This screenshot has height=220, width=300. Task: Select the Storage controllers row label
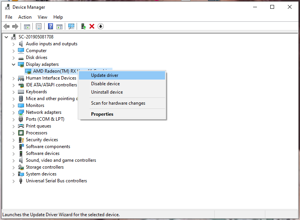tap(45, 167)
